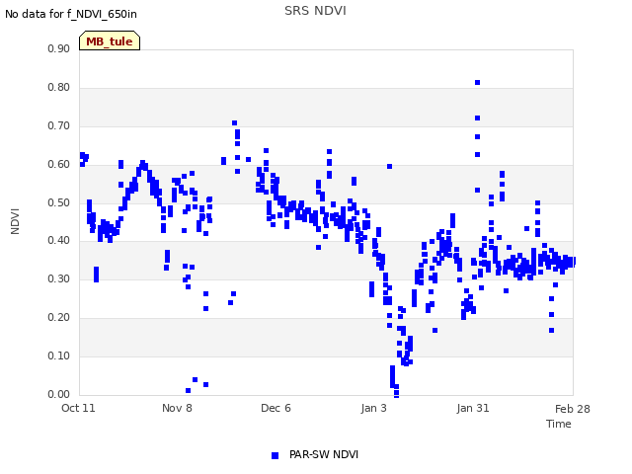Screen dimensions: 632x474
Task: Click the 0.70 y-axis tick label
Action: 58,125
